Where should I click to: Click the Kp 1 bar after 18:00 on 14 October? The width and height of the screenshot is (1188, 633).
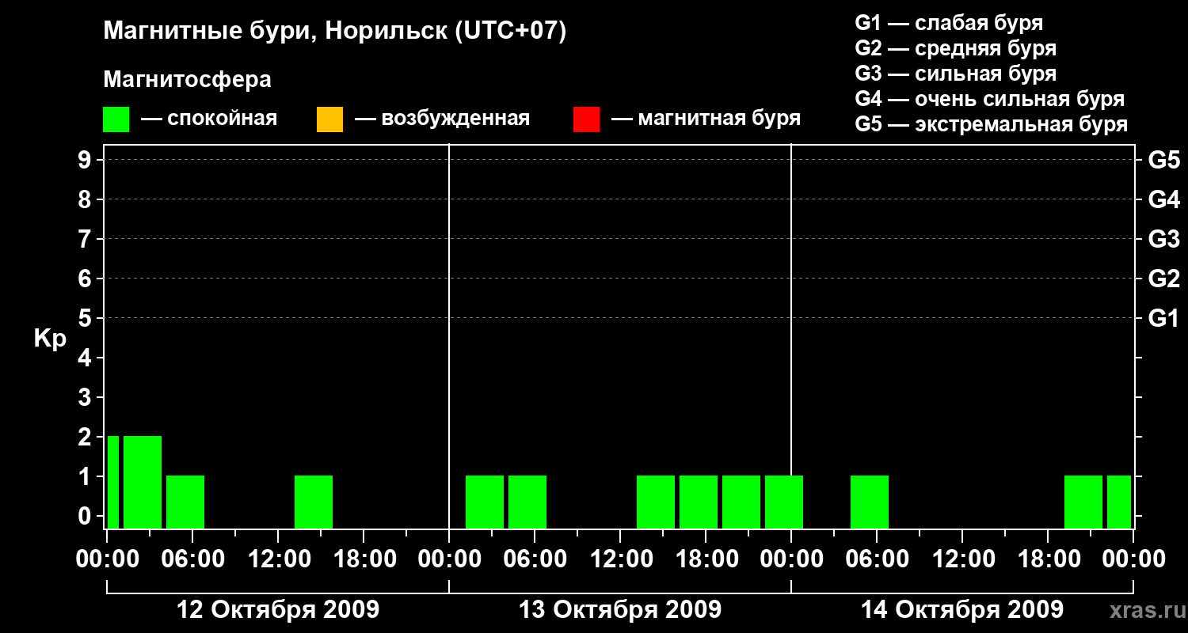(x=1083, y=502)
